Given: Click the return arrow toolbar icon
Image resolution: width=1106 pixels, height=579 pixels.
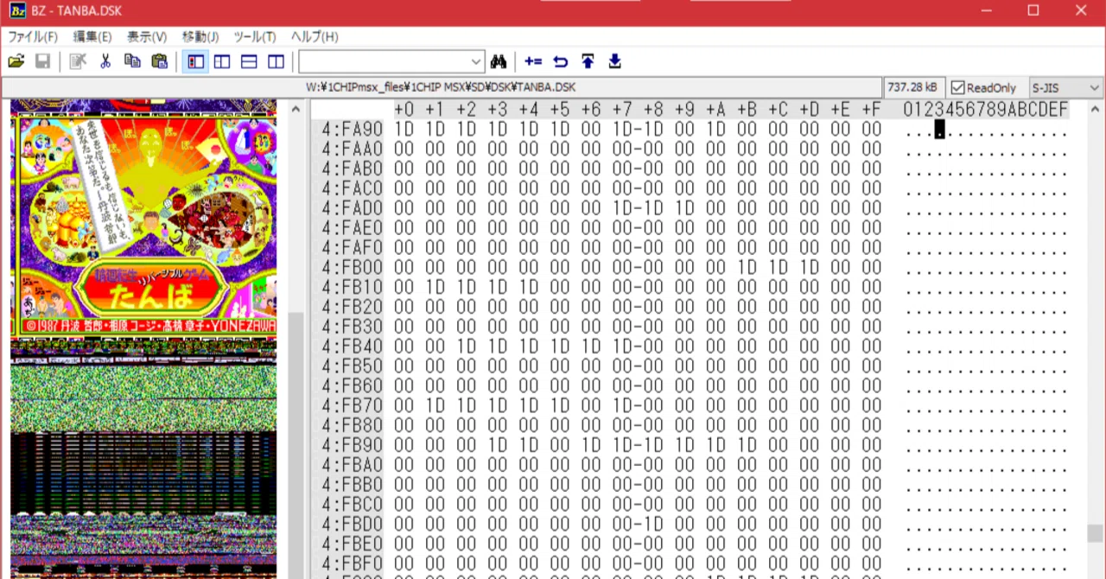Looking at the screenshot, I should coord(560,61).
